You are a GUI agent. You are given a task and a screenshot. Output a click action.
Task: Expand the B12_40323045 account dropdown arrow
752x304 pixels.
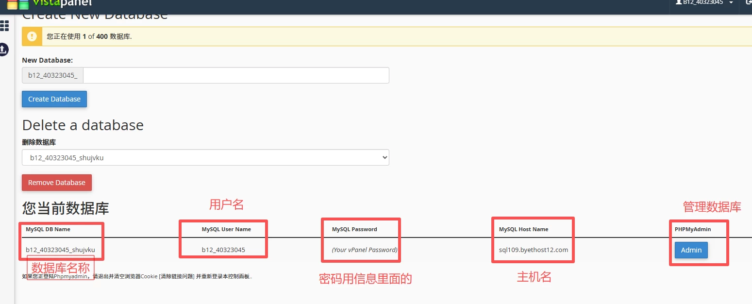[x=731, y=3]
